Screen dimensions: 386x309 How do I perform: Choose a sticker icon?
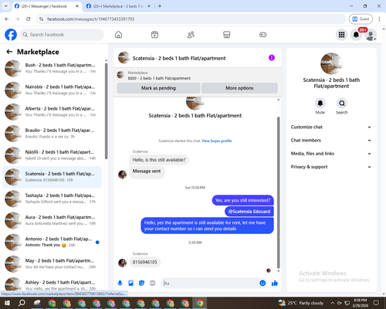pos(141,284)
